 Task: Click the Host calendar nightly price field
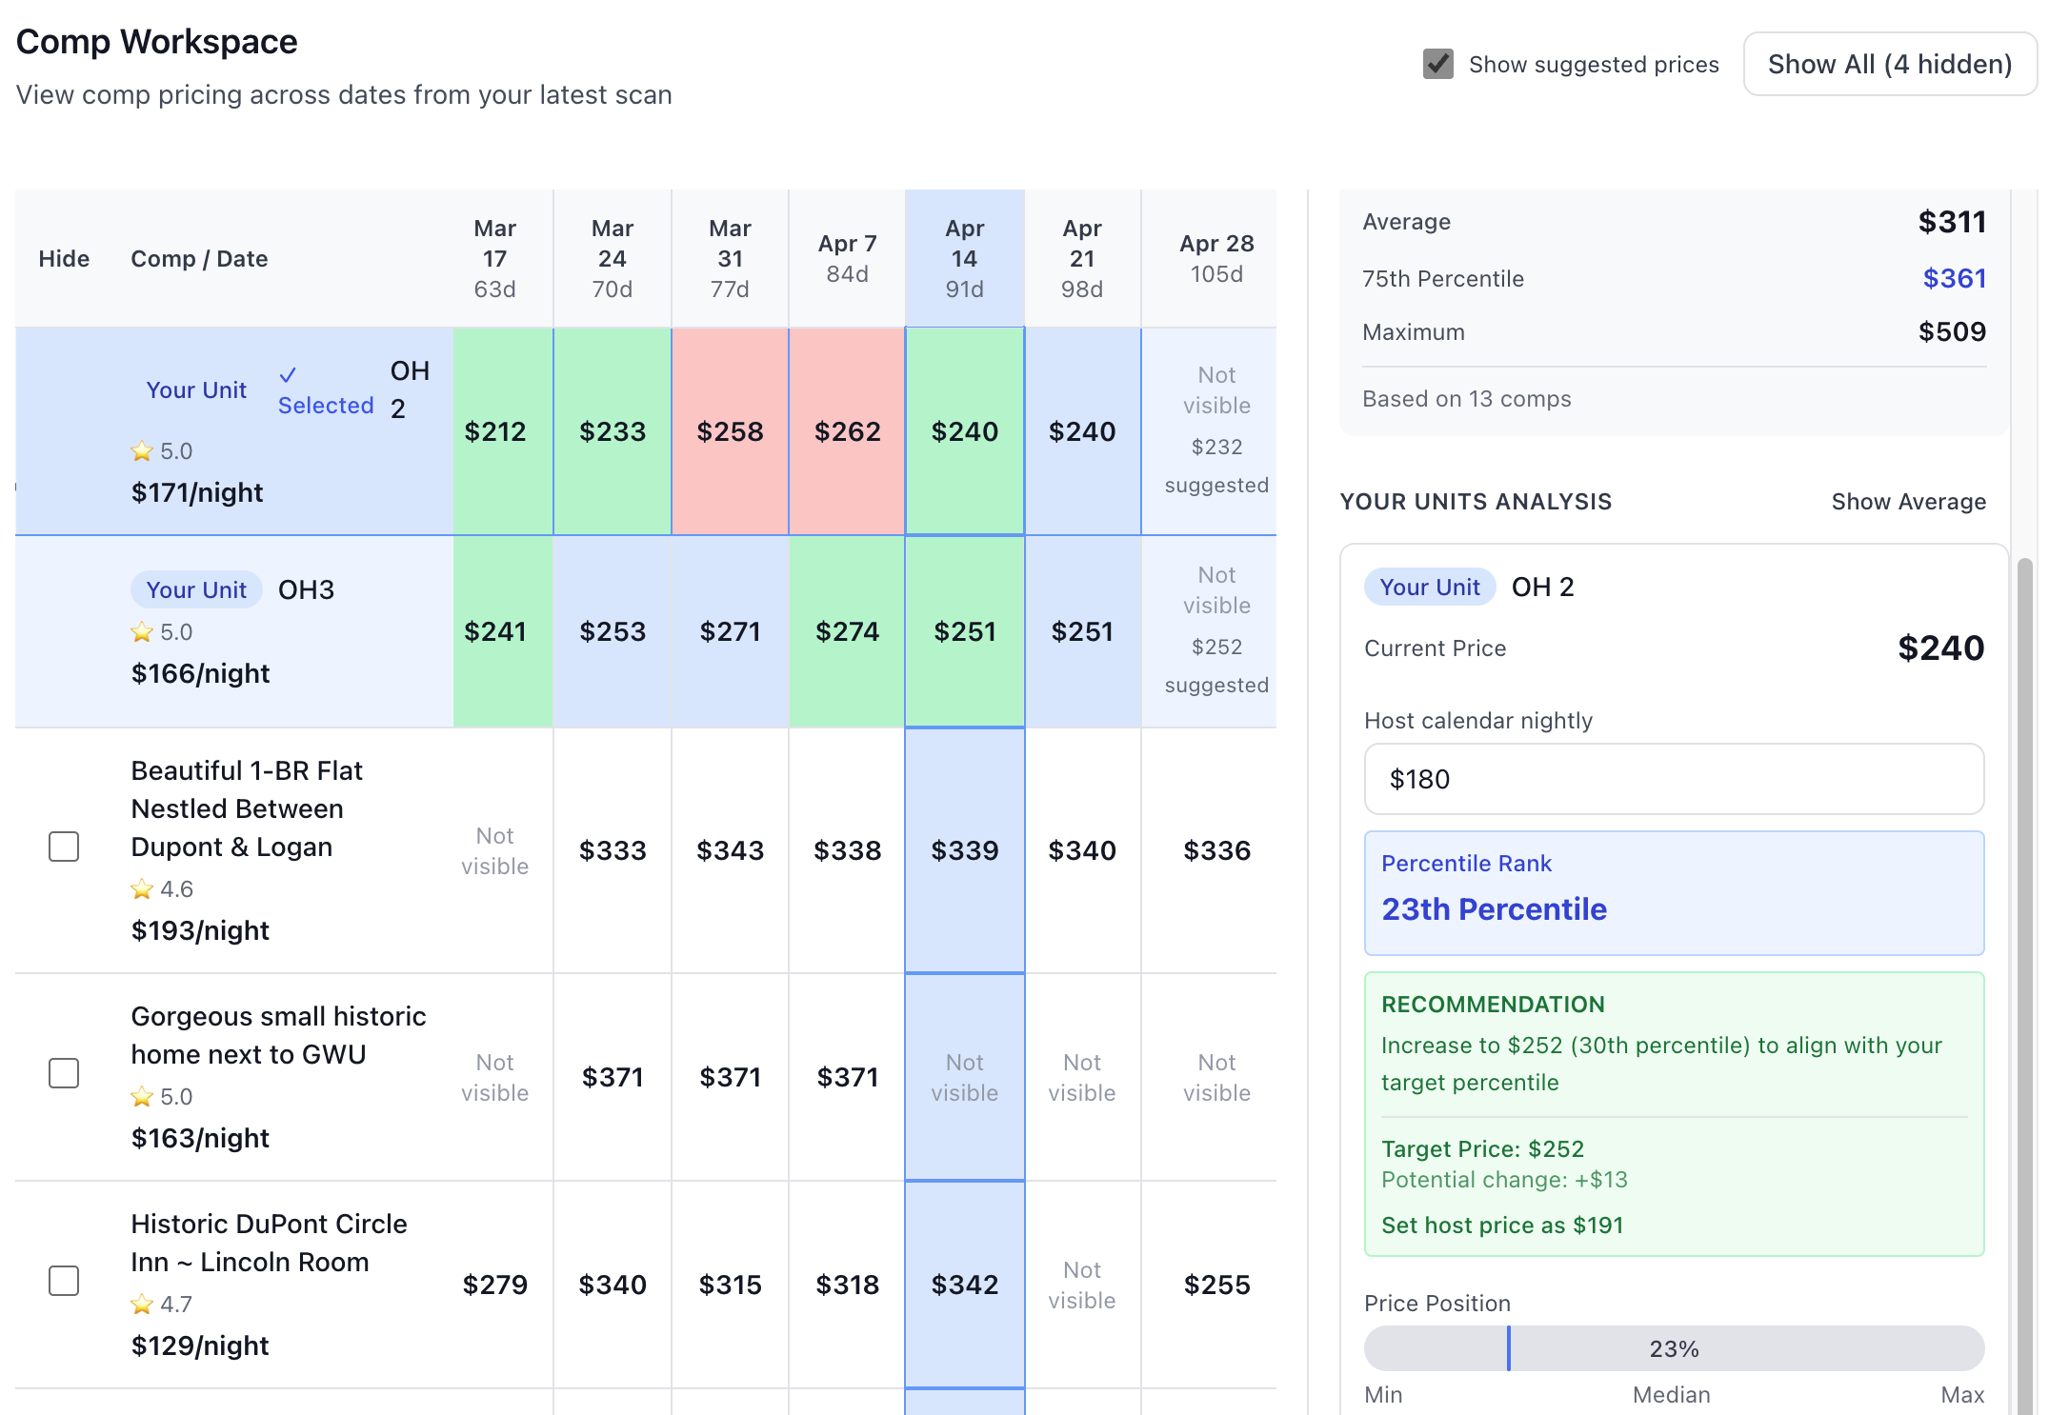(x=1674, y=779)
